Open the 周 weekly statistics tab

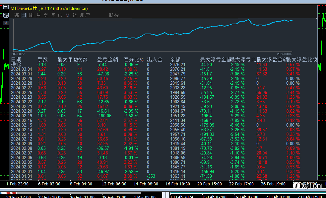[x=31, y=15]
